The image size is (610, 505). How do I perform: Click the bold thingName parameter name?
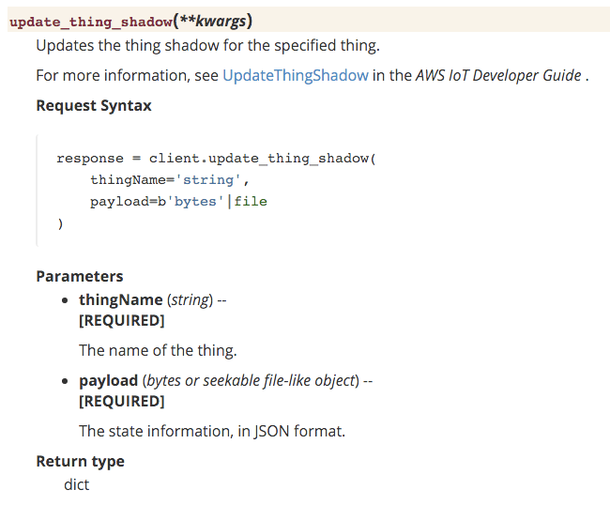120,300
